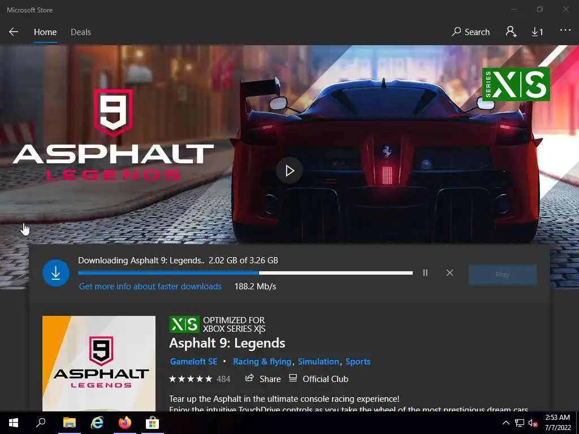Viewport: 579px width, 434px height.
Task: Open the Windows Start menu
Action: click(x=14, y=423)
